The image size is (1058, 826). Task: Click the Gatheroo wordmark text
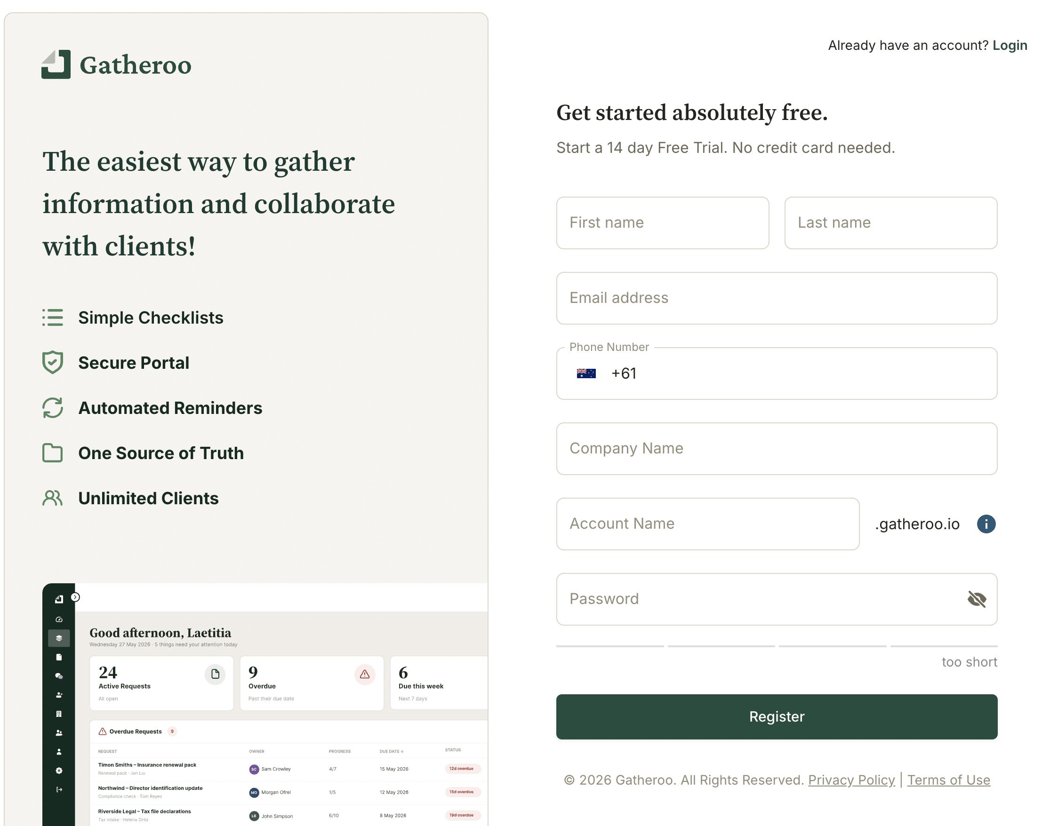135,65
